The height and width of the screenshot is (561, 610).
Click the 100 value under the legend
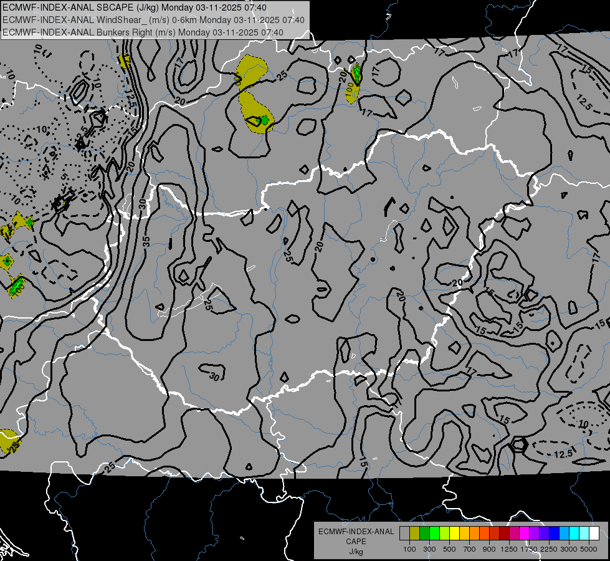[409, 549]
